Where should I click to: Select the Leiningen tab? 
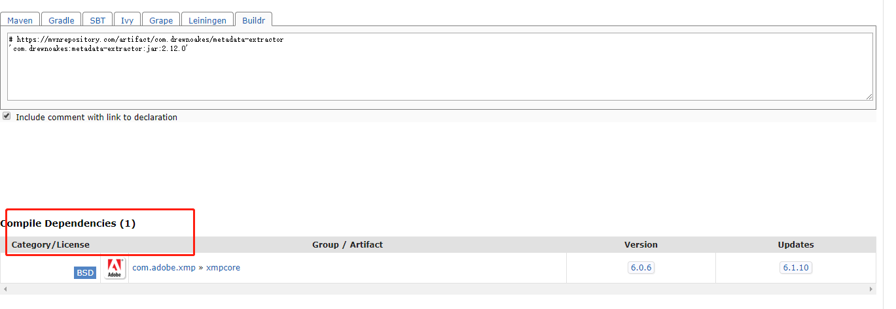[207, 20]
